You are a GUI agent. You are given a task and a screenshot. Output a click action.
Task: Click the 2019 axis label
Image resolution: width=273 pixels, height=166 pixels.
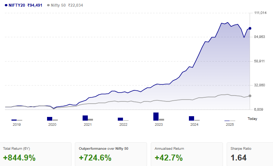pyautogui.click(x=17, y=125)
